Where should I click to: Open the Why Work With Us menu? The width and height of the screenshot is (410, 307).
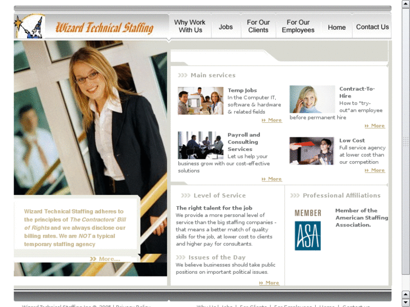(190, 26)
